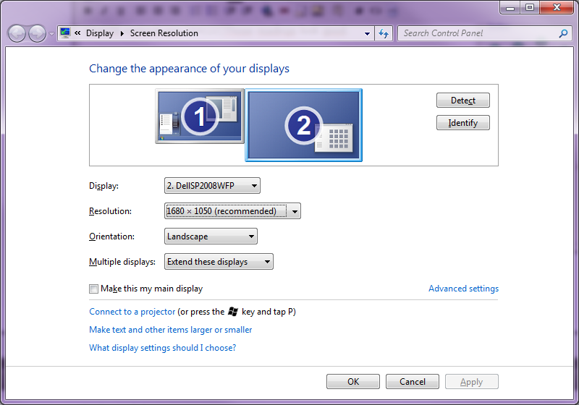579x405 pixels.
Task: Select monitor 1 in the display preview
Action: point(200,116)
